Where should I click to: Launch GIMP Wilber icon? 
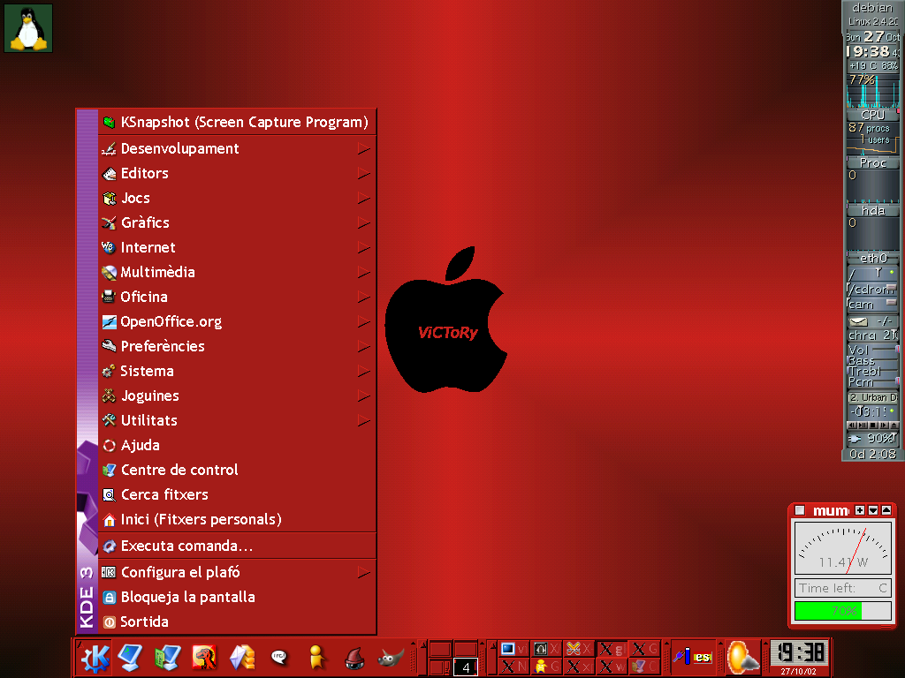point(391,658)
